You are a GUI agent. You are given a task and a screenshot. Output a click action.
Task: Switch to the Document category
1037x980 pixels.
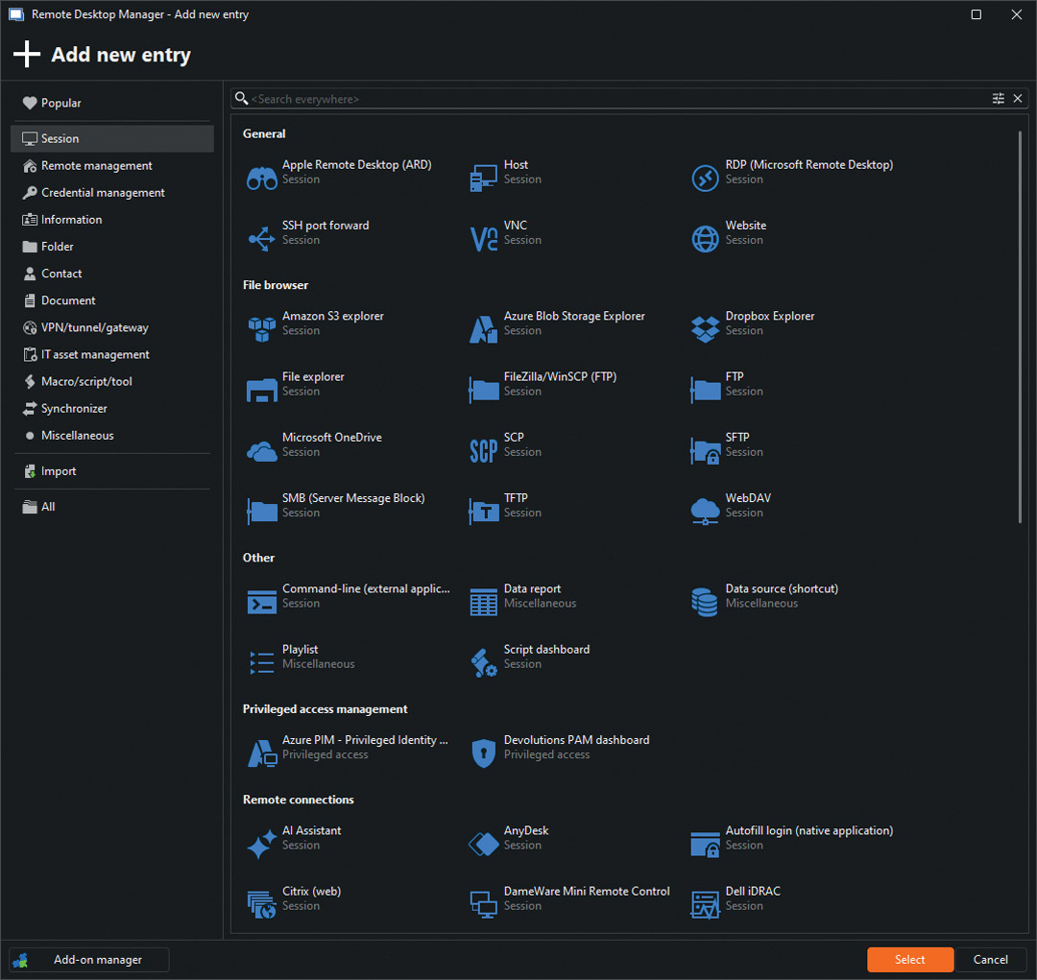point(112,300)
